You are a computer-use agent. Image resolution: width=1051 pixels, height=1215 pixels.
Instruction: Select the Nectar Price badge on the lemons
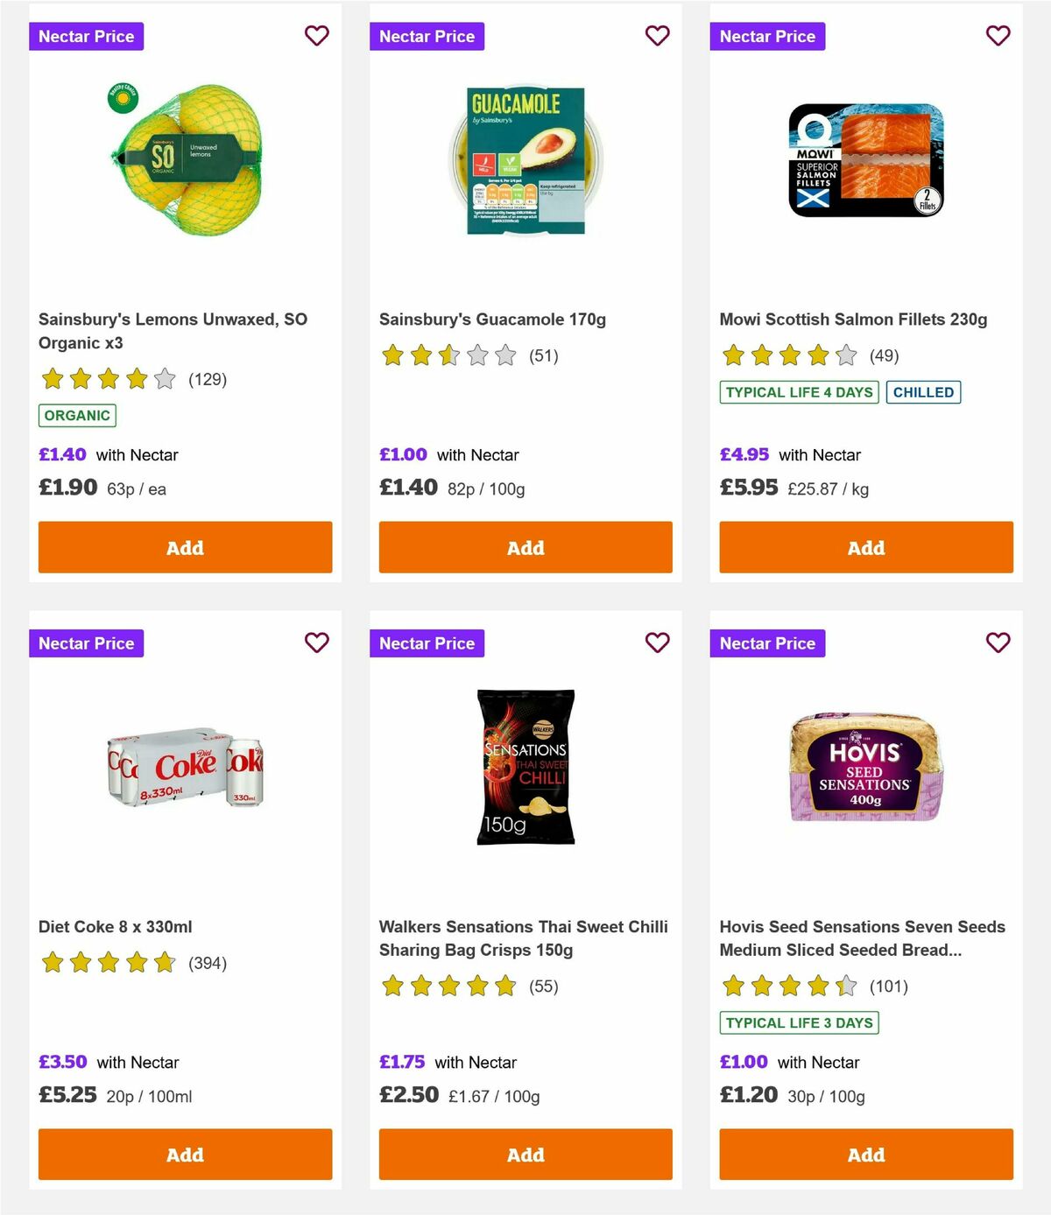tap(87, 36)
